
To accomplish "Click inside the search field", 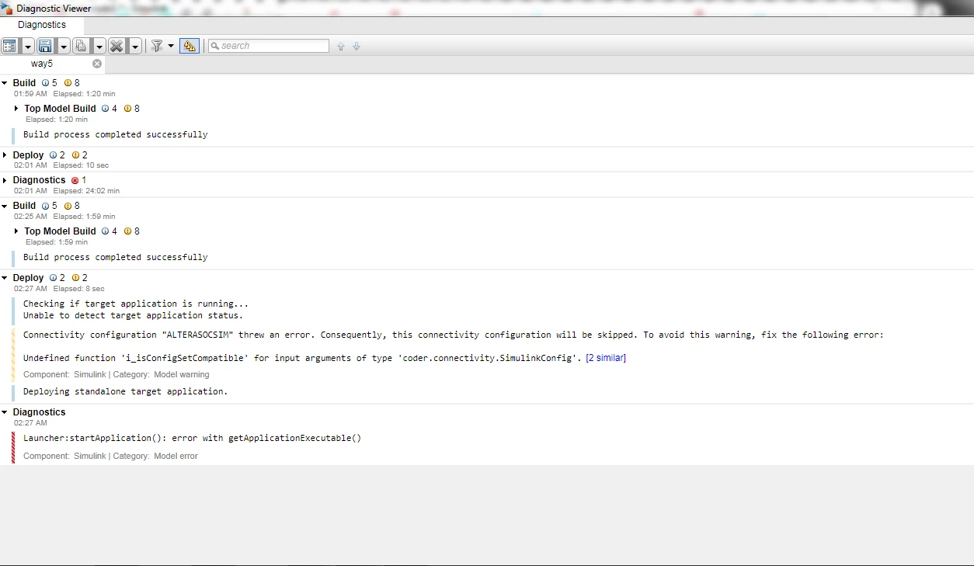I will [x=269, y=46].
